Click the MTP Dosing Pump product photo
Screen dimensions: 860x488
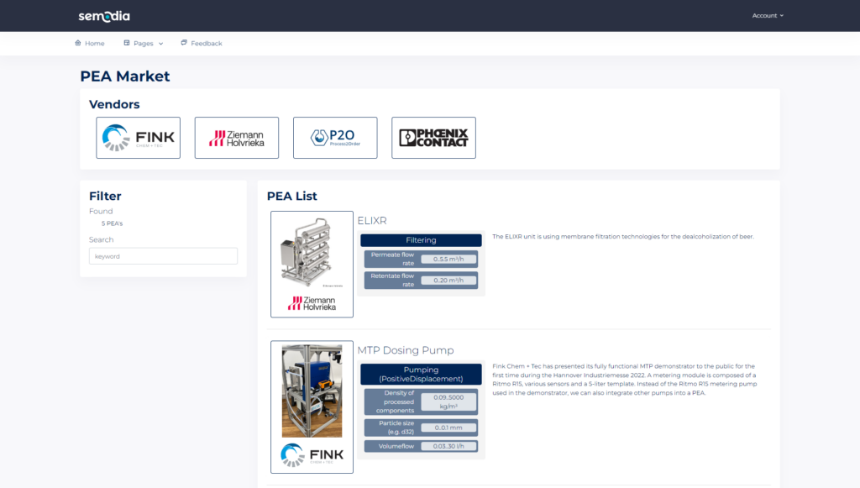312,390
